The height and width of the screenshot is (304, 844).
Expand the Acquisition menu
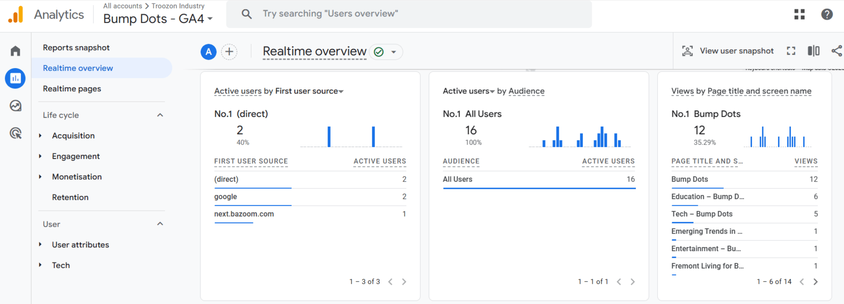click(x=40, y=136)
